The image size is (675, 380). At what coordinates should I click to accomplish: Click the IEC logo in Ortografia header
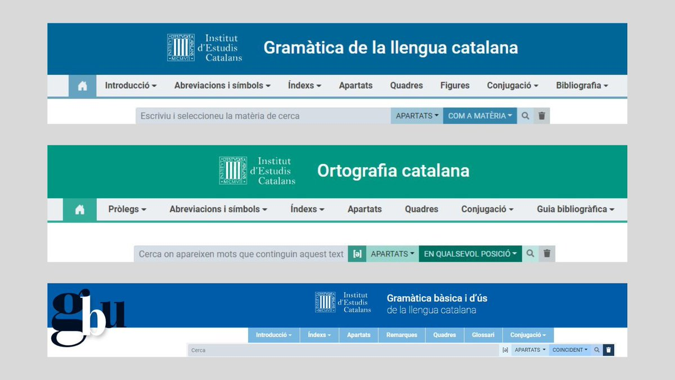coord(257,171)
